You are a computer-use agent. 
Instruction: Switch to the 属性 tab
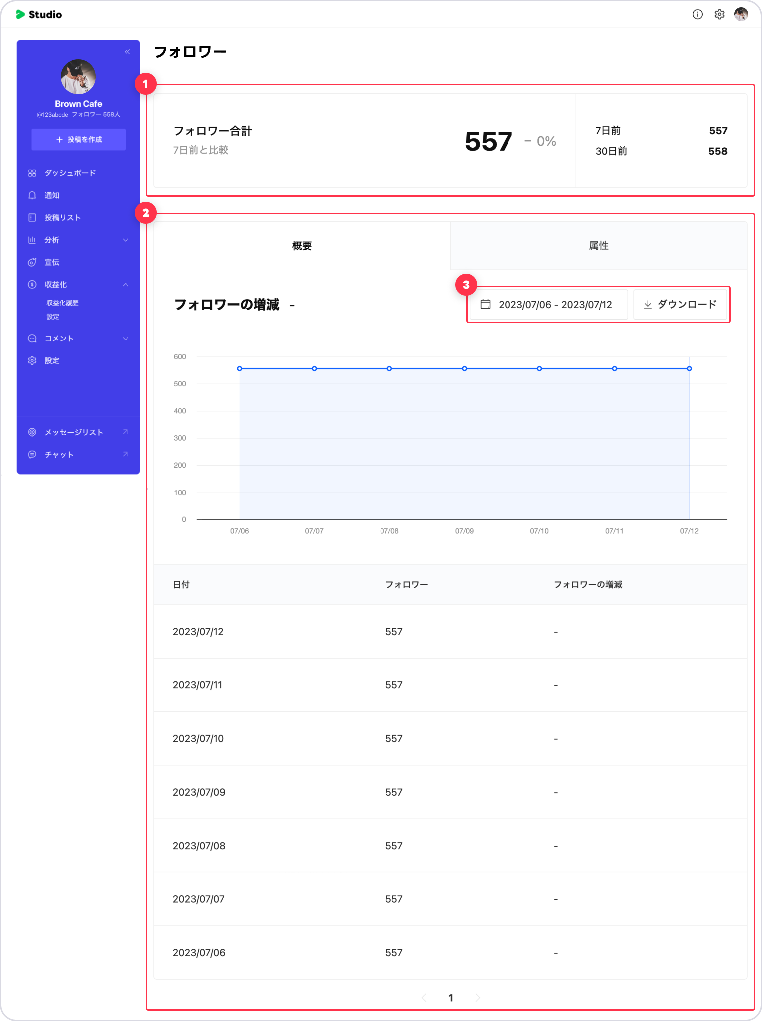(598, 246)
